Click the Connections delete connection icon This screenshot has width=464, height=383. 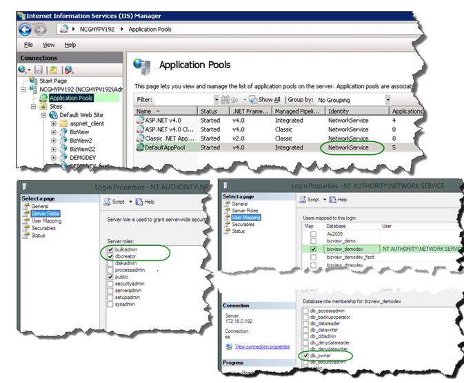69,70
